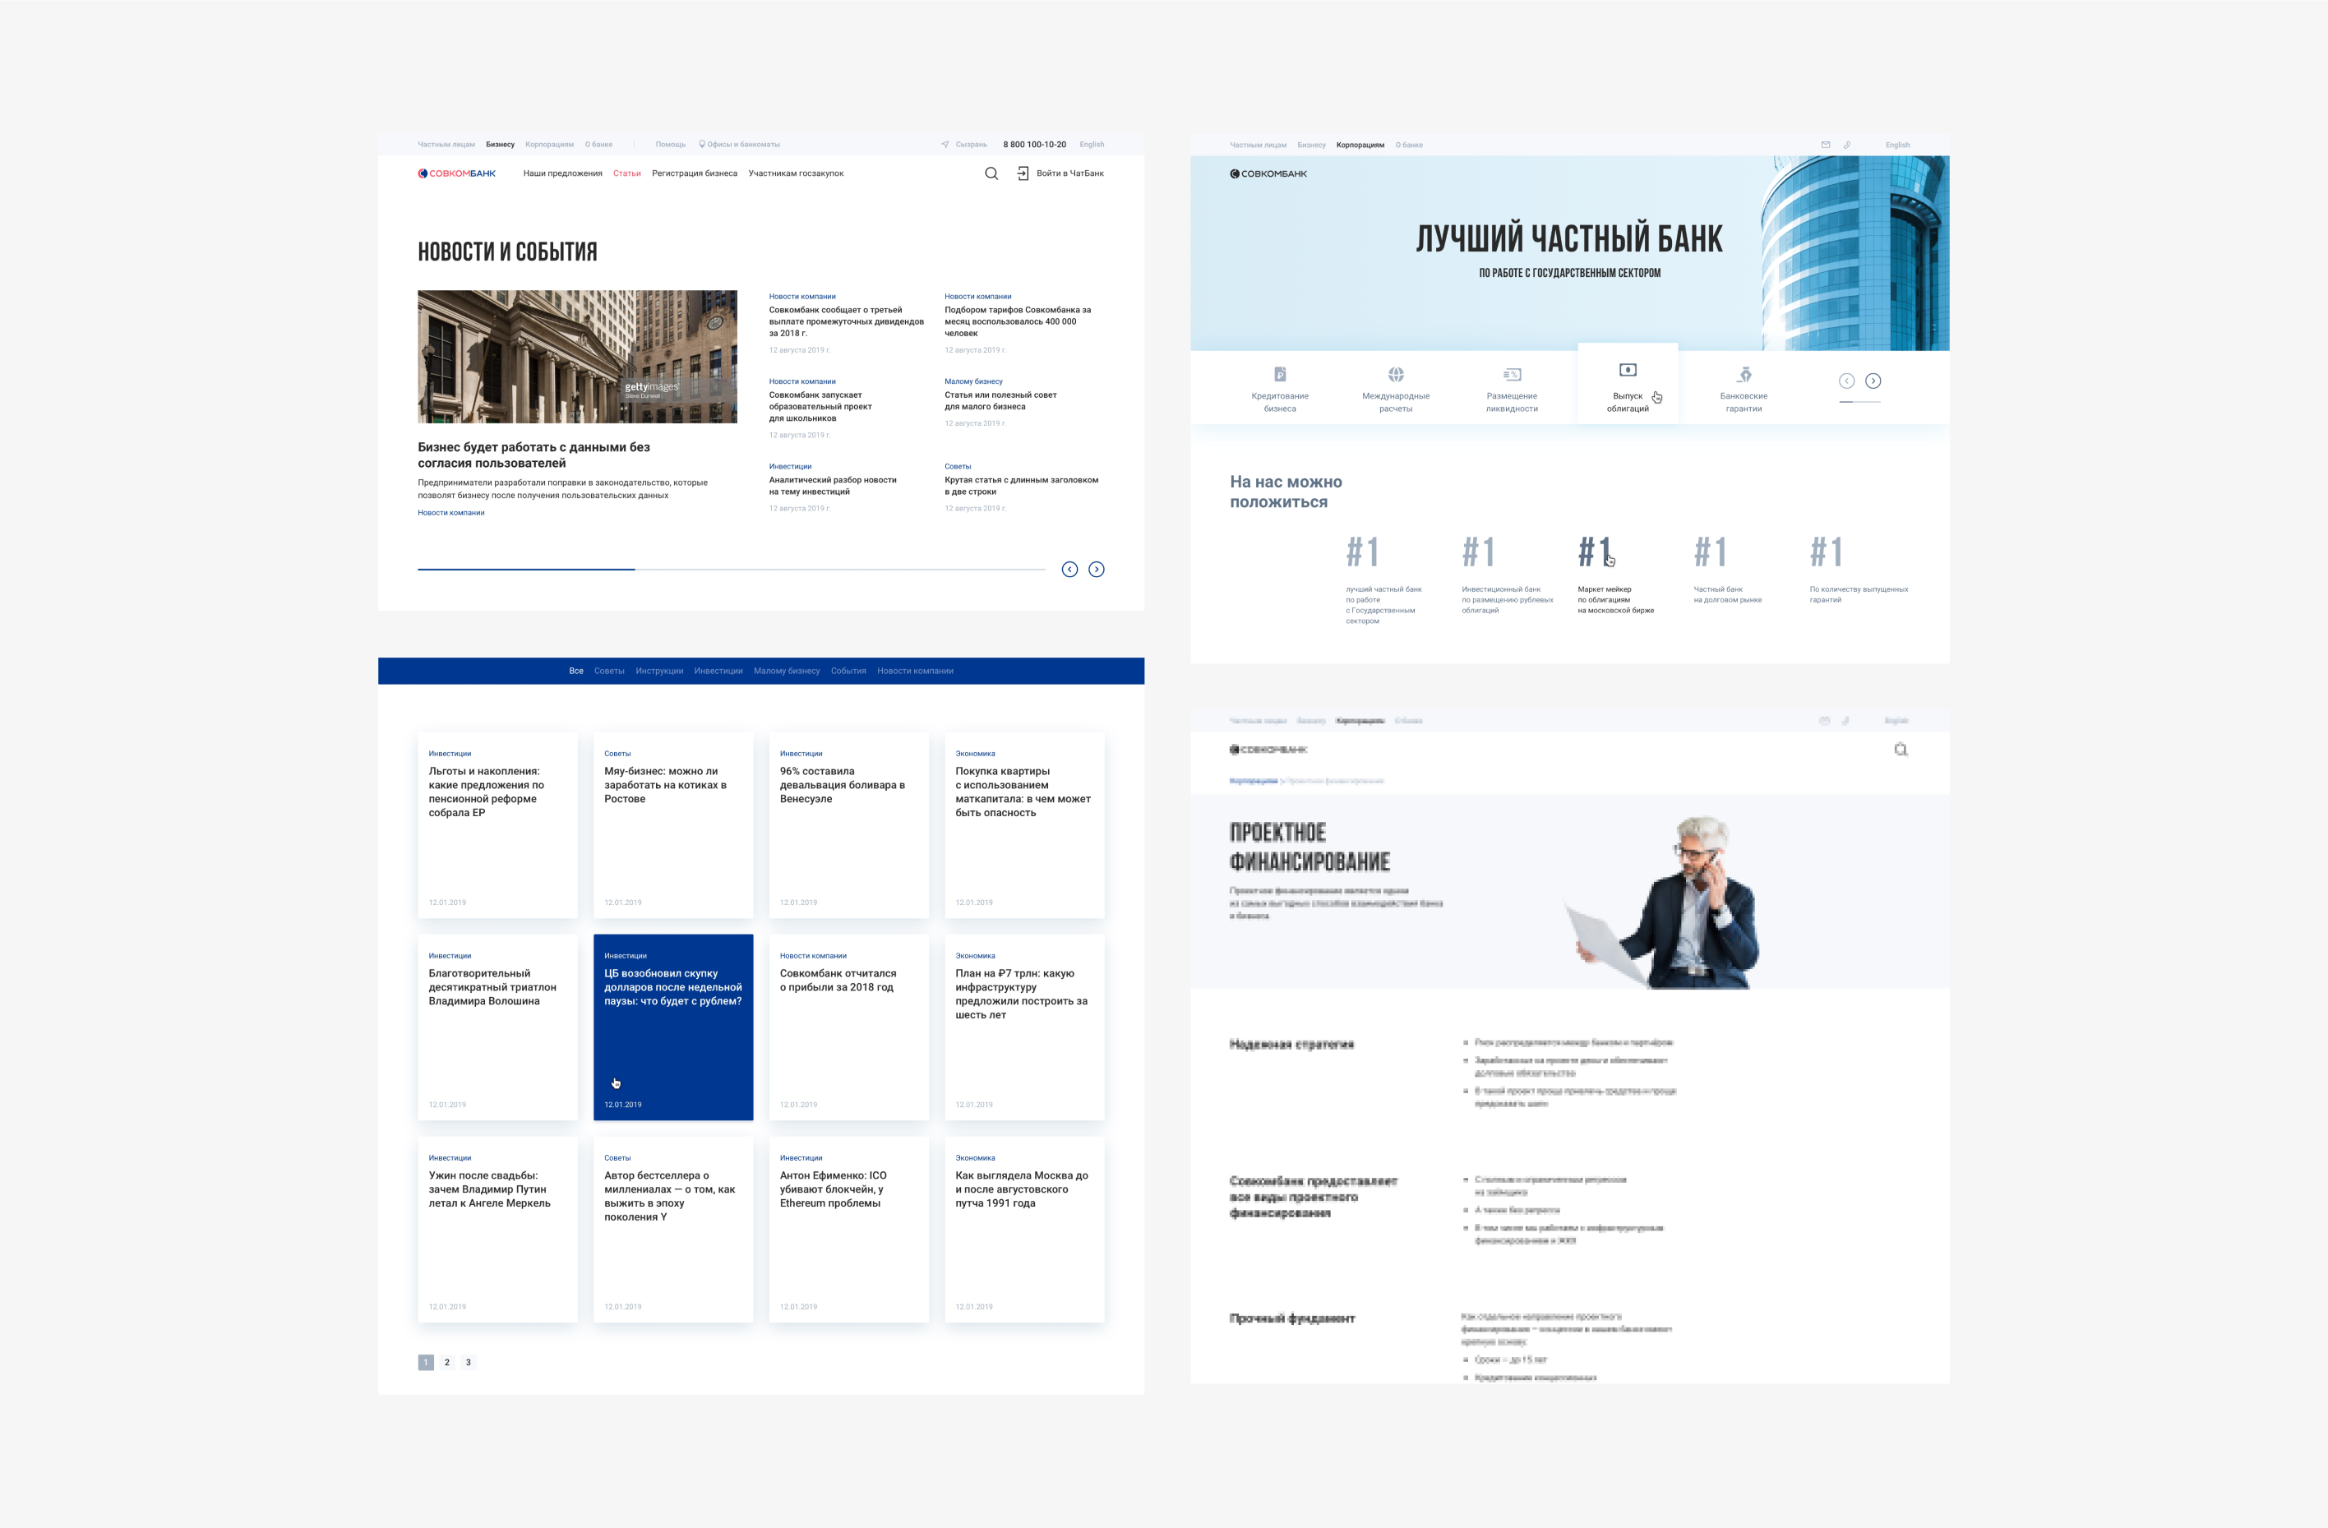
Task: Open news Подбором тарифов Совкомбанка
Action: tap(1018, 321)
